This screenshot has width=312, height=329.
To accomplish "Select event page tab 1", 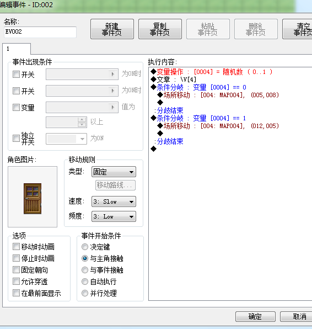I will click(x=17, y=49).
